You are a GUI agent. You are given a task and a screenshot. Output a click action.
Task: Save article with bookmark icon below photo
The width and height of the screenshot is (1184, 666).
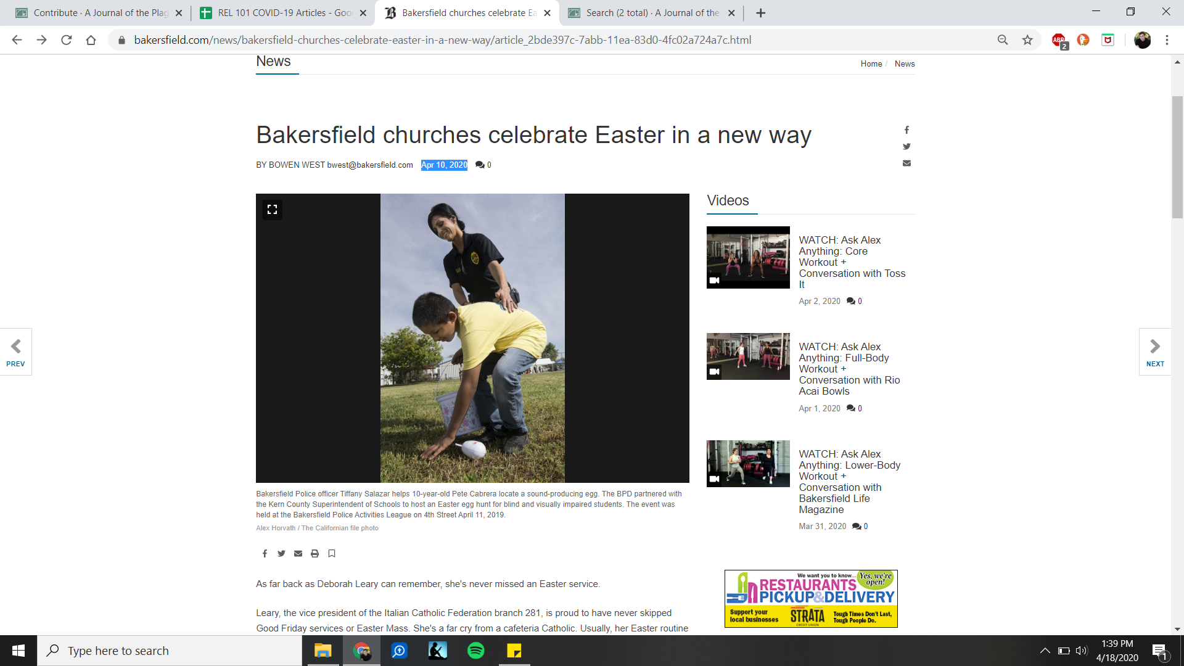(x=332, y=554)
